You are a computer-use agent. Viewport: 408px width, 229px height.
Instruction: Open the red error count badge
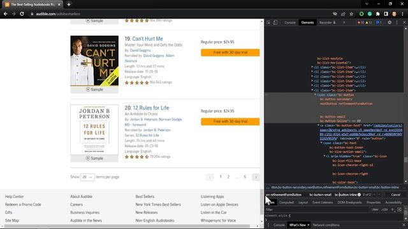[361, 23]
